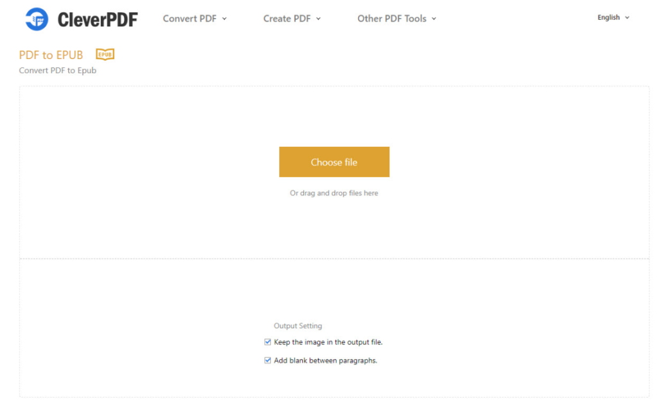Click the chevron beside Create PDF
Screen dimensions: 657x402
[x=320, y=19]
